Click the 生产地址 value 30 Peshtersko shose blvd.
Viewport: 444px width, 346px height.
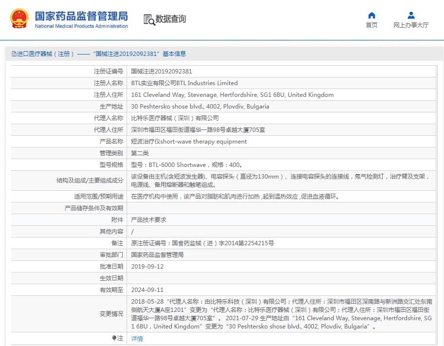200,107
